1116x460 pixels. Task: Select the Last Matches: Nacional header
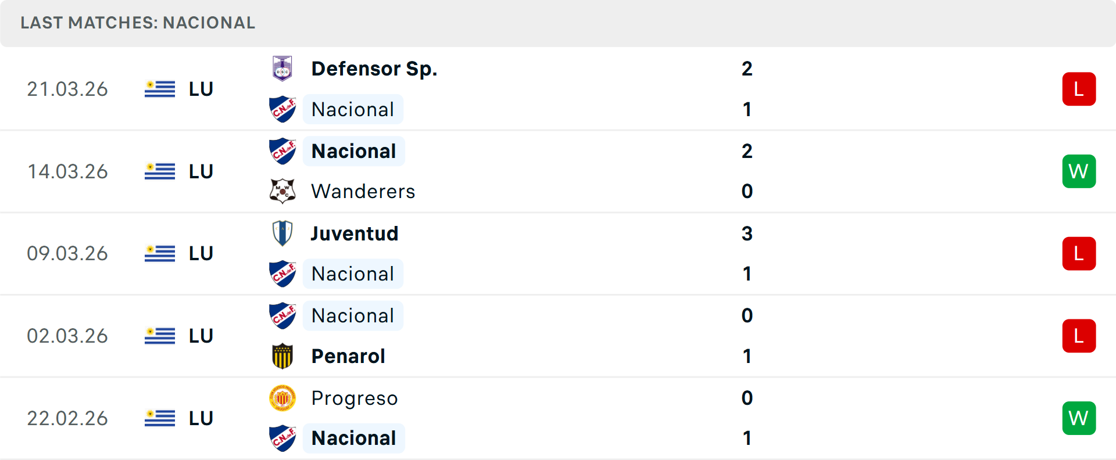point(138,23)
